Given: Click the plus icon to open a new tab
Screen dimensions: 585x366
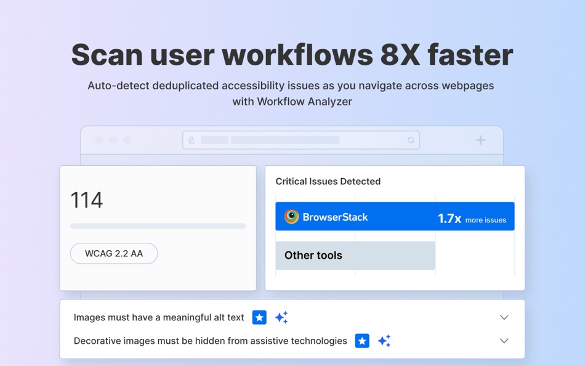Looking at the screenshot, I should 480,140.
